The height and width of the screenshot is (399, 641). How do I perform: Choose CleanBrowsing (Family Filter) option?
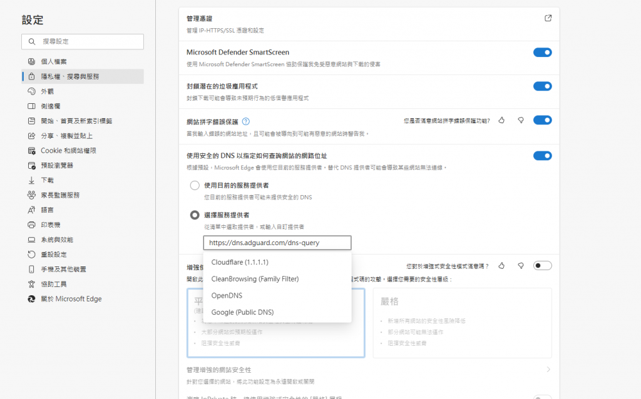tap(277, 279)
